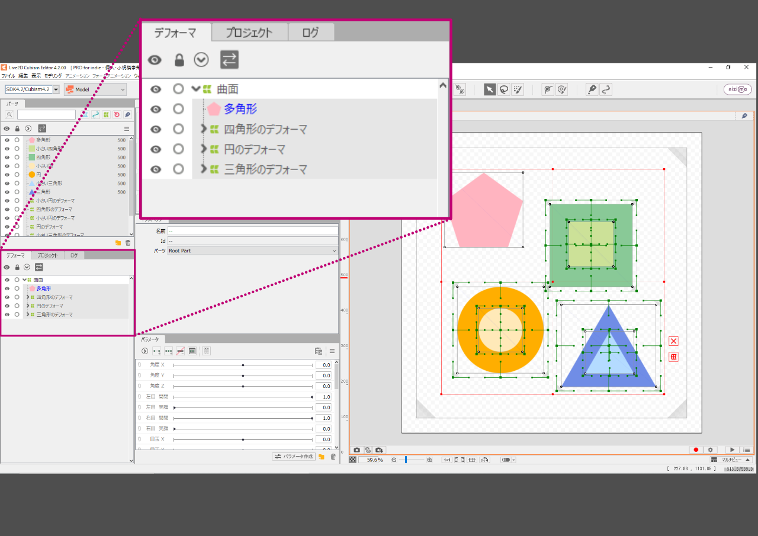Select the Arrow tool in the top toolbar
758x536 pixels.
(490, 89)
